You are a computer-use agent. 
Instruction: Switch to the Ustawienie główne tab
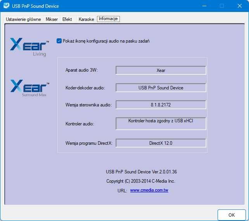point(23,19)
